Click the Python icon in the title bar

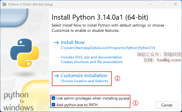click(x=4, y=4)
